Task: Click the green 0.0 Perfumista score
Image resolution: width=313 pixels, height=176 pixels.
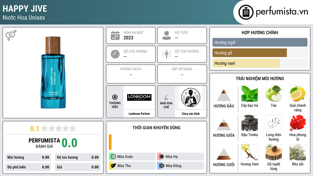Action: pos(69,143)
